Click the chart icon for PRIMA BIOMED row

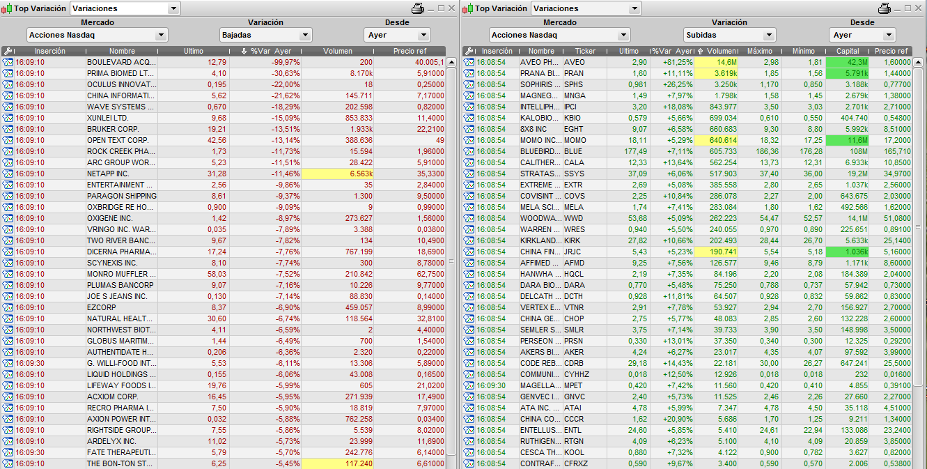point(8,73)
